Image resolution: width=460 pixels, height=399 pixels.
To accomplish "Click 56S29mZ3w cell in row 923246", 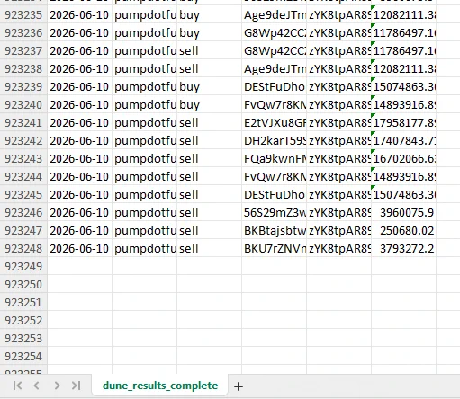I will click(274, 212).
